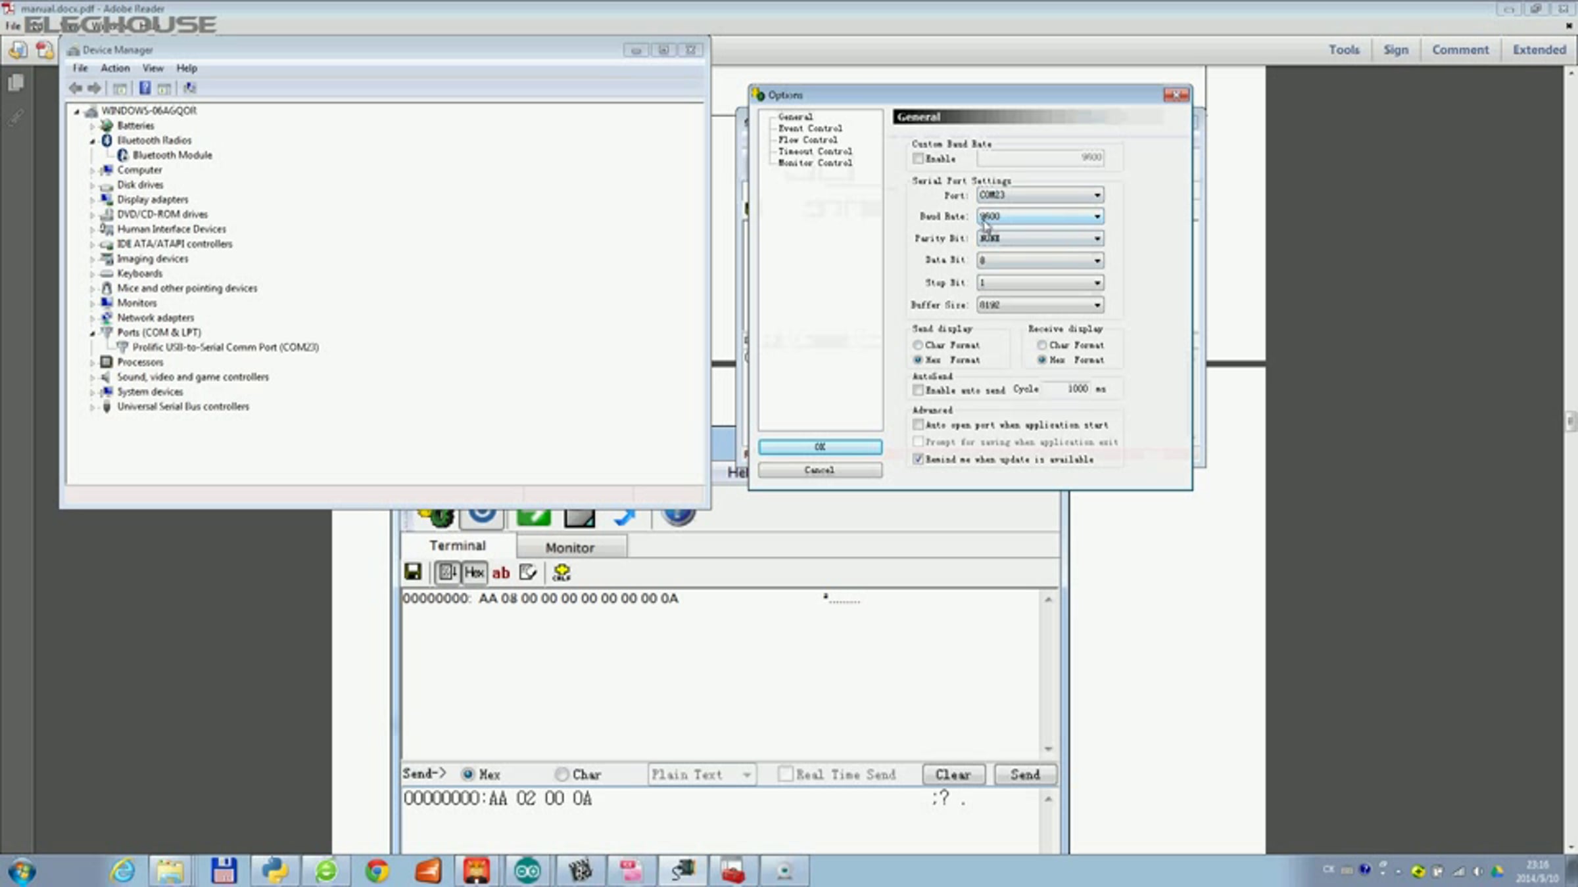The image size is (1578, 887).
Task: Click the Forward arrow in Device Manager toolbar
Action: (x=95, y=88)
